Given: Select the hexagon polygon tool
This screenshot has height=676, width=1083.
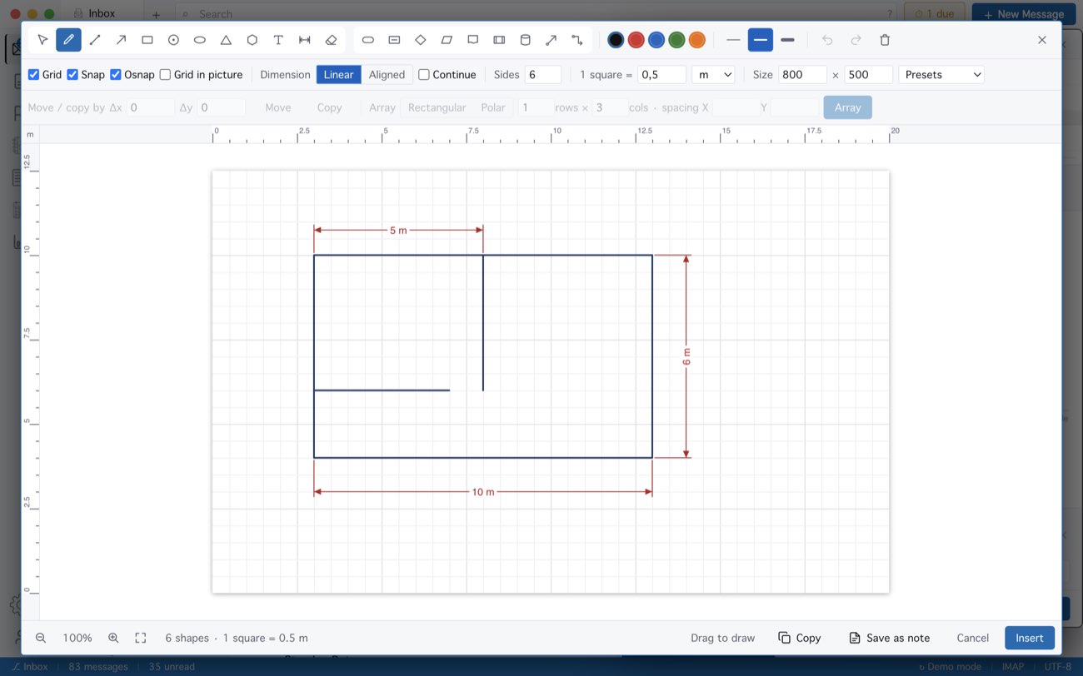Looking at the screenshot, I should coord(252,40).
